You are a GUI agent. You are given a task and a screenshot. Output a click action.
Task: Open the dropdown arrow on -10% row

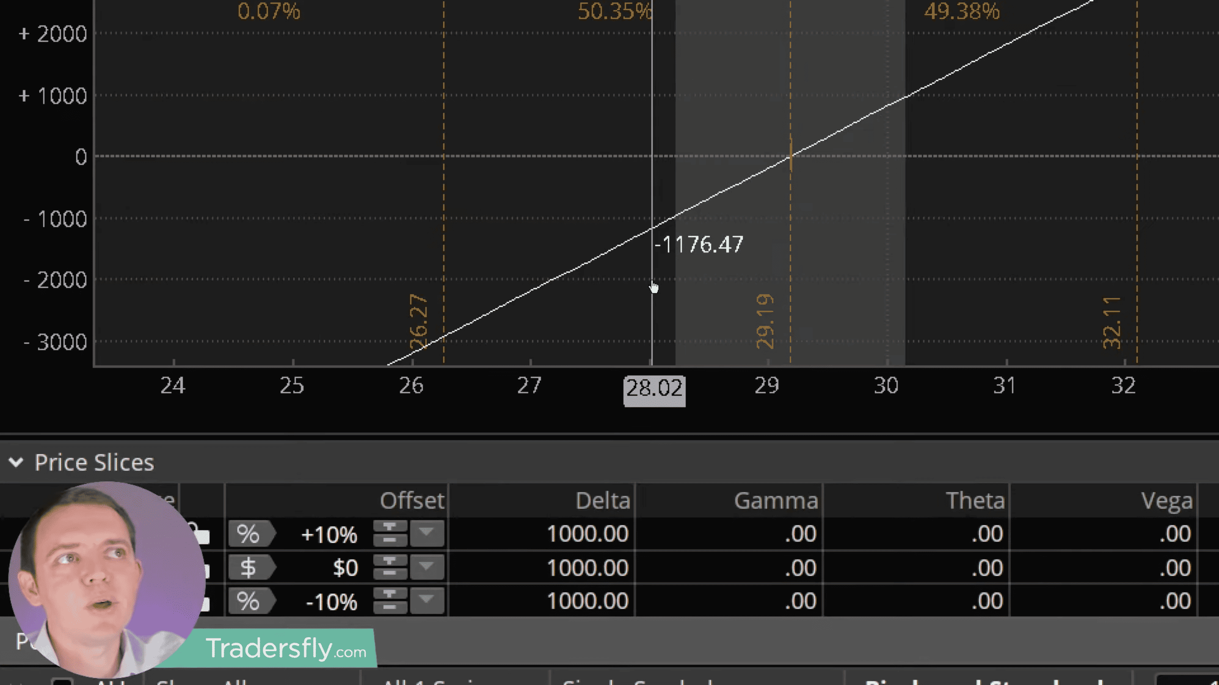click(426, 601)
